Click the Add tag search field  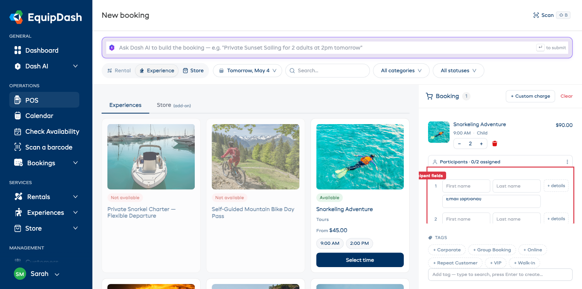point(500,274)
